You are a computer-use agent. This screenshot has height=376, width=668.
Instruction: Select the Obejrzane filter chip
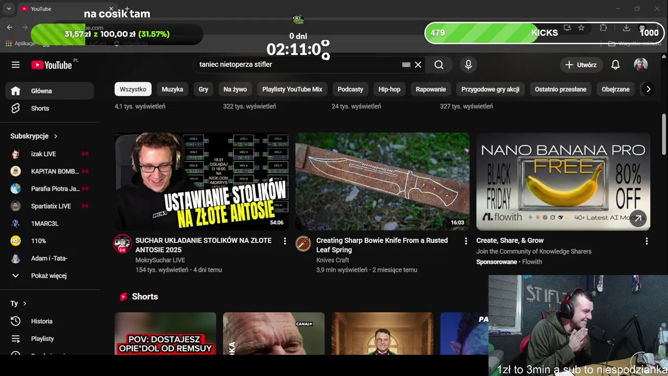615,89
